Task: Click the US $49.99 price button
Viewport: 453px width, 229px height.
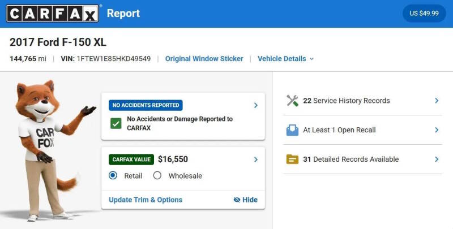Action: [424, 13]
